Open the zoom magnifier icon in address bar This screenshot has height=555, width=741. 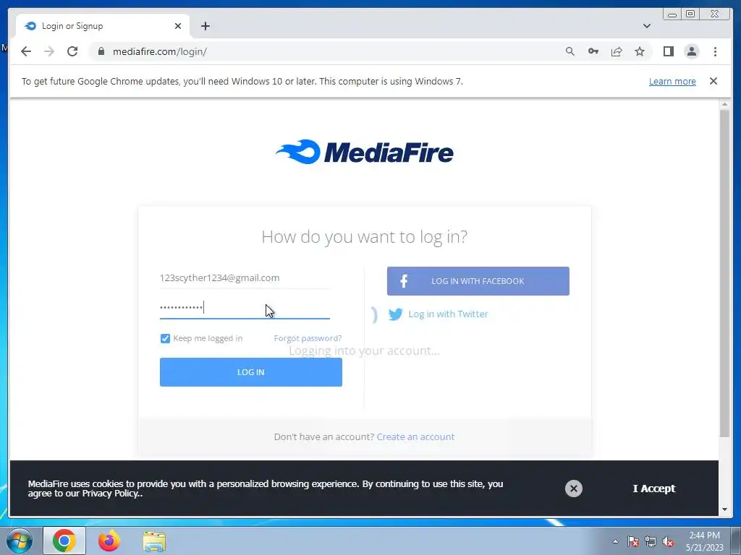click(x=570, y=51)
